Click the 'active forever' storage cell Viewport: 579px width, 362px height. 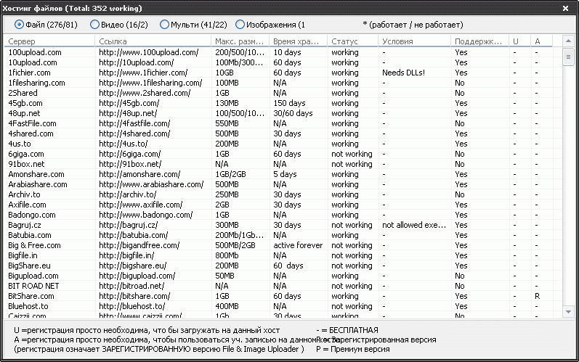click(x=298, y=245)
